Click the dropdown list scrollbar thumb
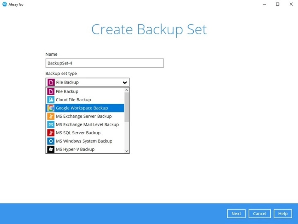Viewport: 298px width, 224px height. pos(127,107)
